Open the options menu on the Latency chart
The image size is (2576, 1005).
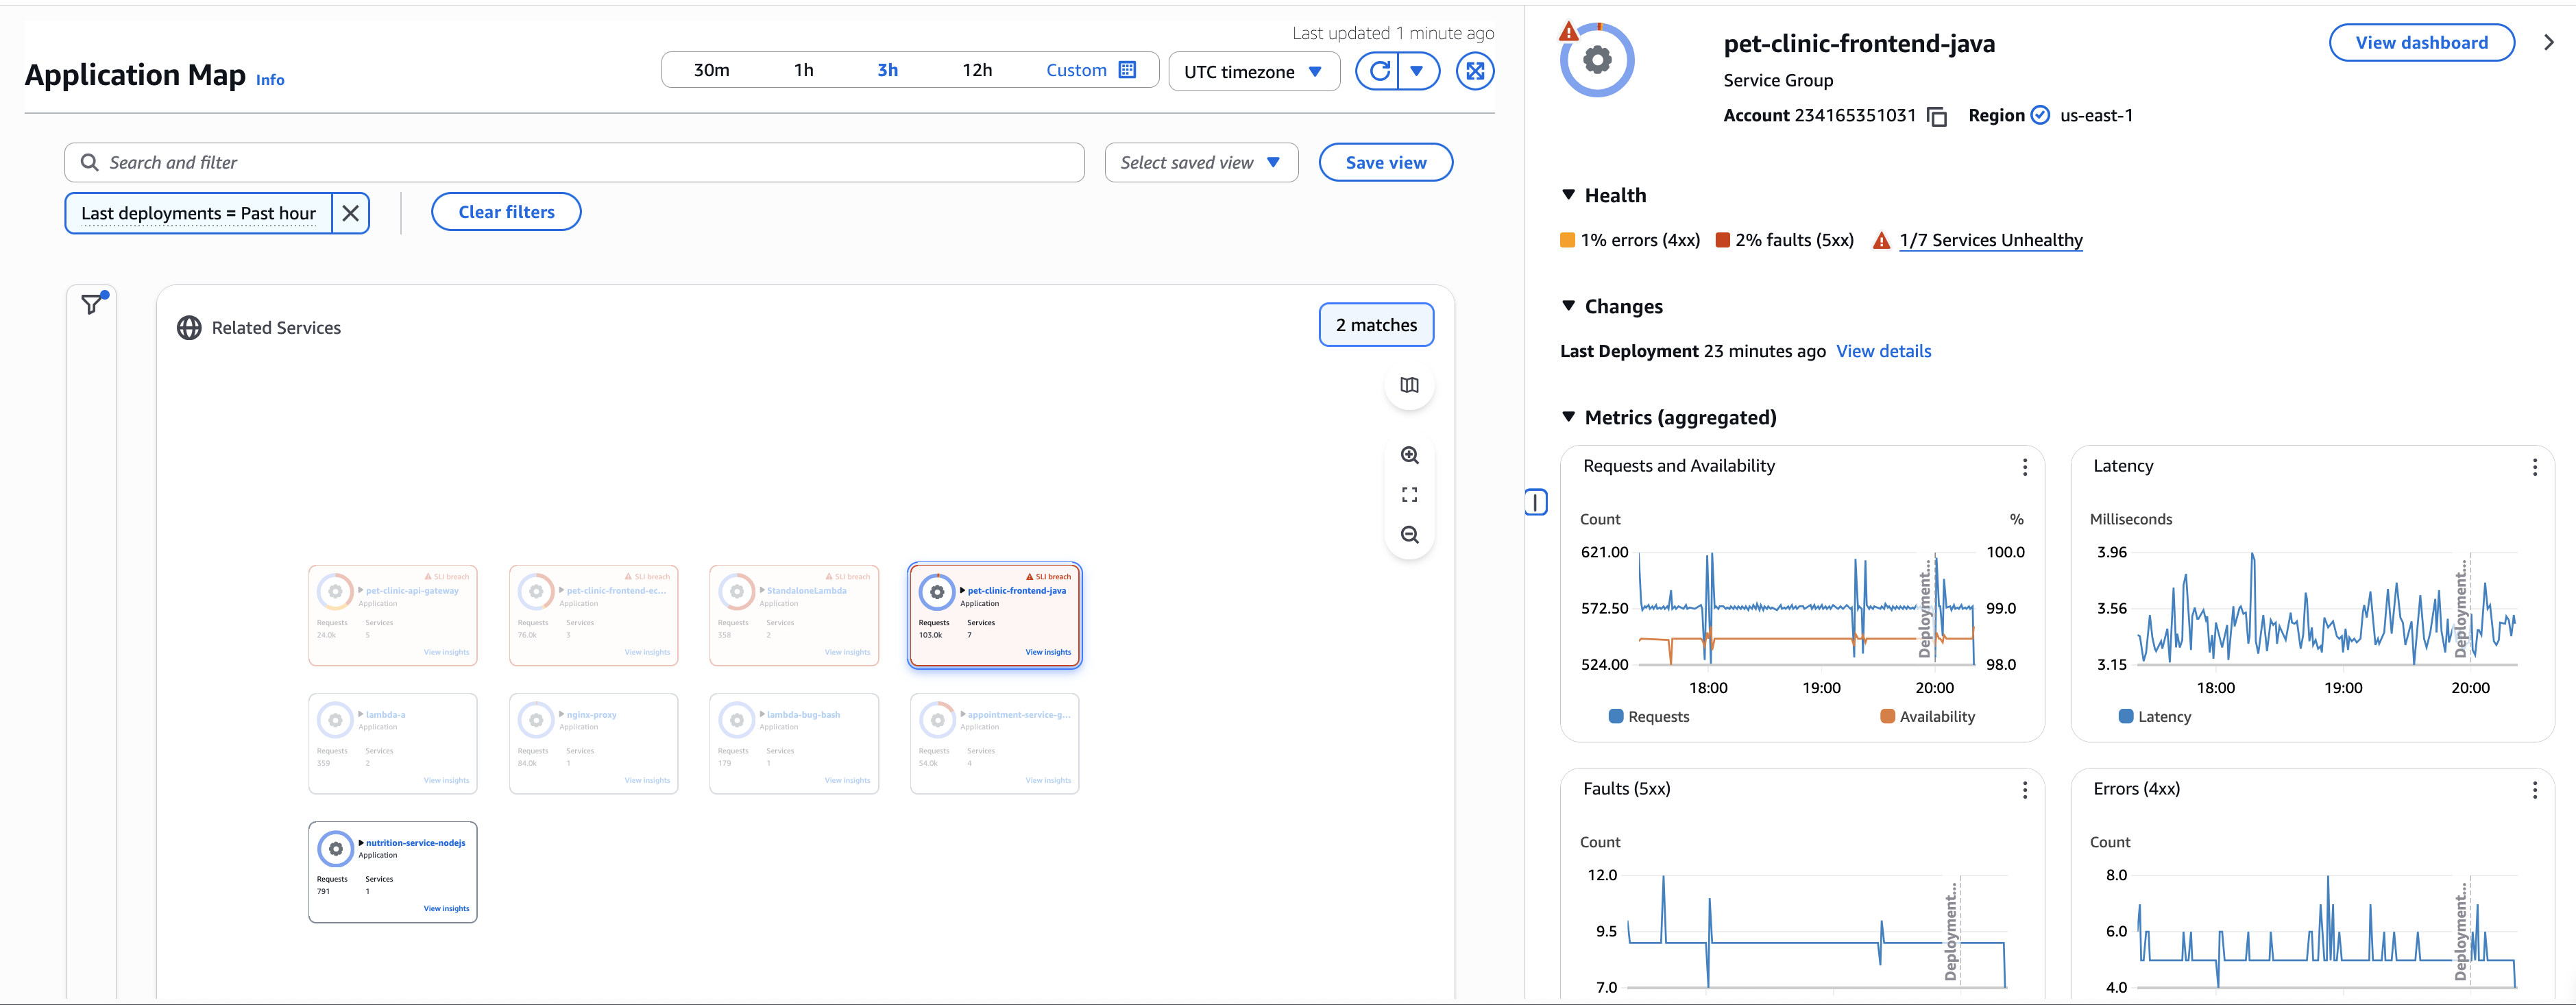tap(2535, 467)
